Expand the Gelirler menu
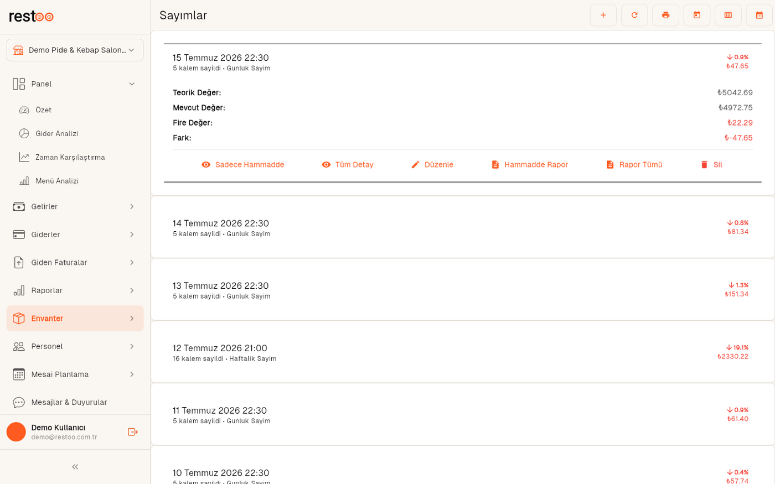Image resolution: width=775 pixels, height=484 pixels. 75,207
